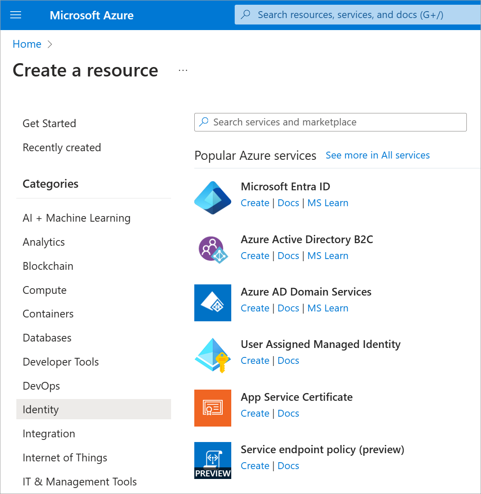Click the Microsoft Azure brand title
Image resolution: width=481 pixels, height=494 pixels.
92,15
